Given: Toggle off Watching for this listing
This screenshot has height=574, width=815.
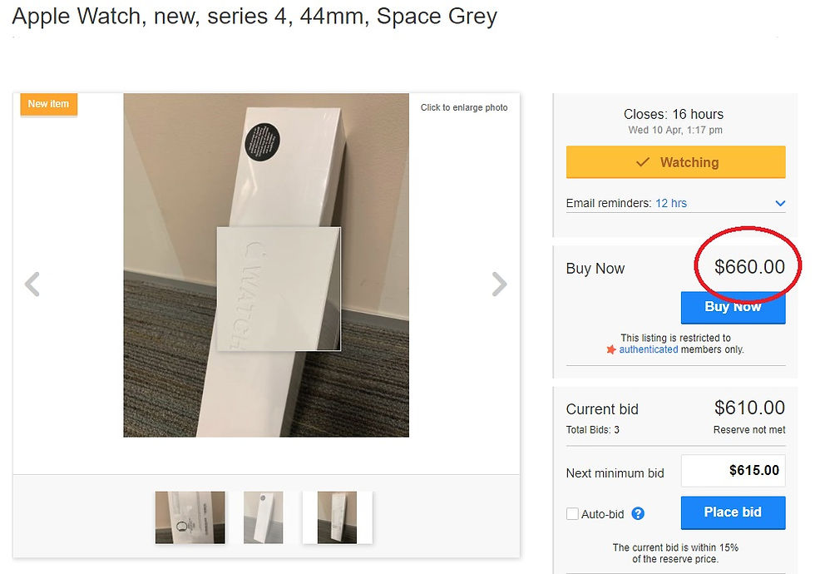Looking at the screenshot, I should coord(675,161).
